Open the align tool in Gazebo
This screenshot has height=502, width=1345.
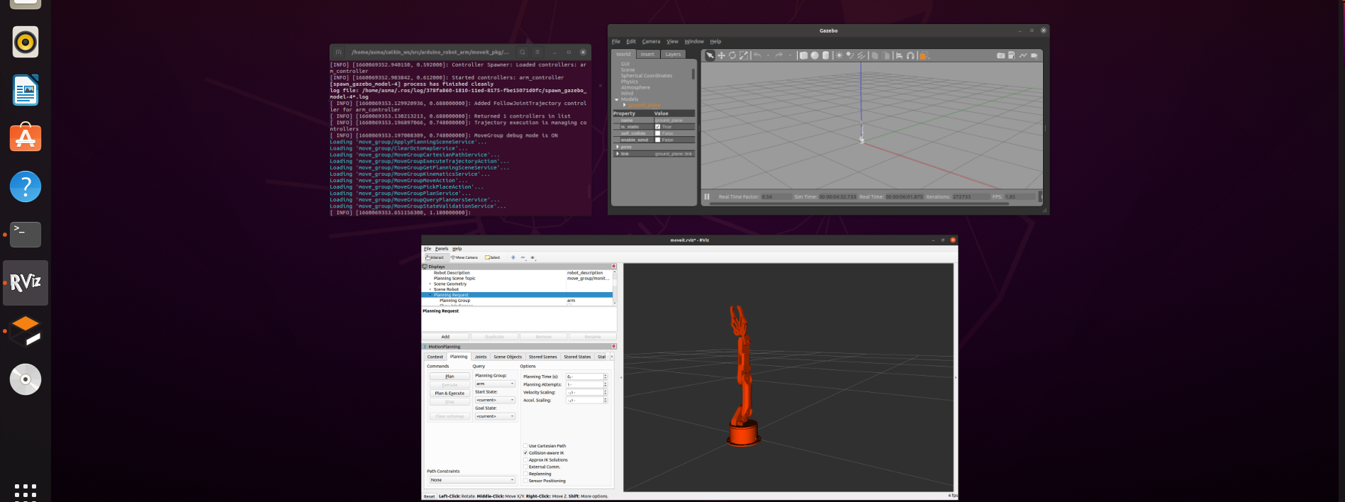900,55
